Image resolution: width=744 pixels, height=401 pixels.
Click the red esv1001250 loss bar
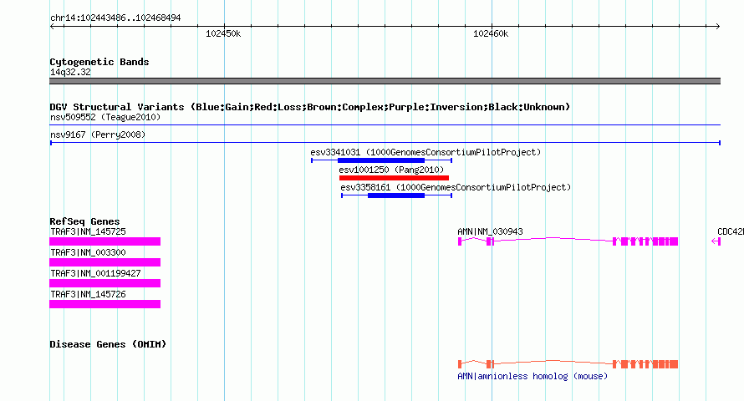(394, 178)
